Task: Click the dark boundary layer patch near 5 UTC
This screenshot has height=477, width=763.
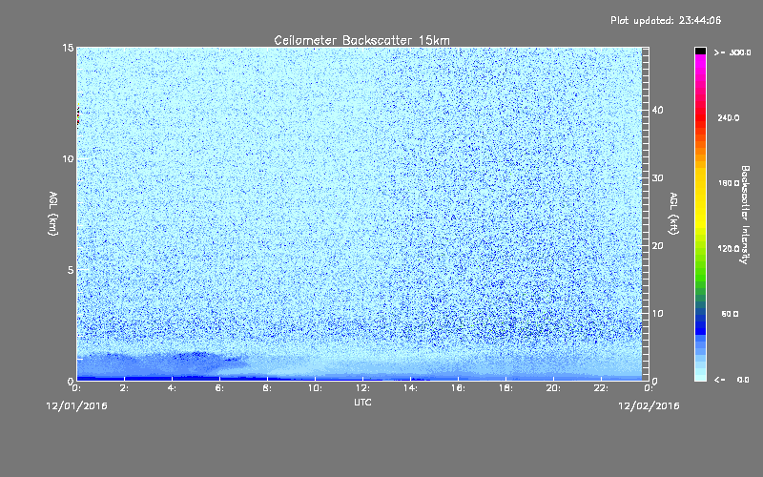Action: pos(196,355)
